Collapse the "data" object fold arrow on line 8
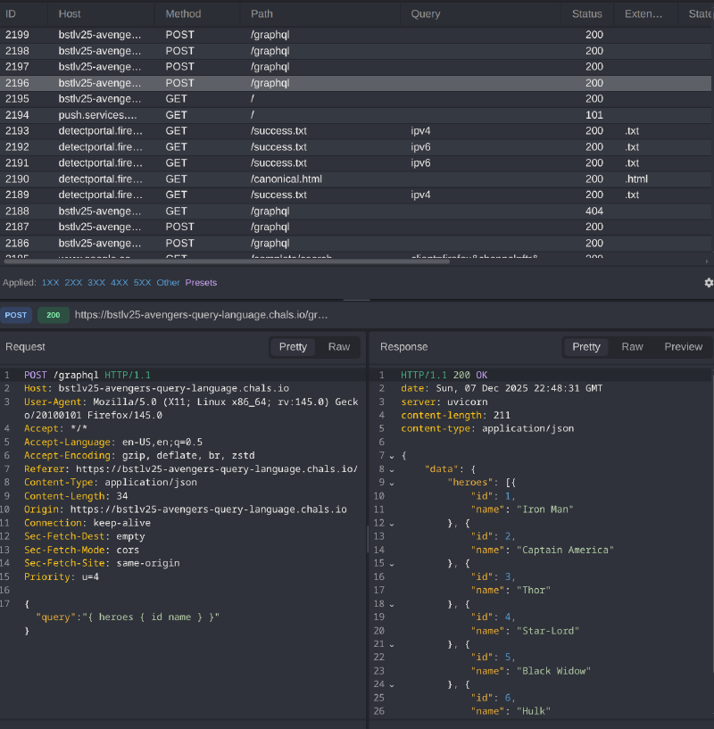 point(392,468)
